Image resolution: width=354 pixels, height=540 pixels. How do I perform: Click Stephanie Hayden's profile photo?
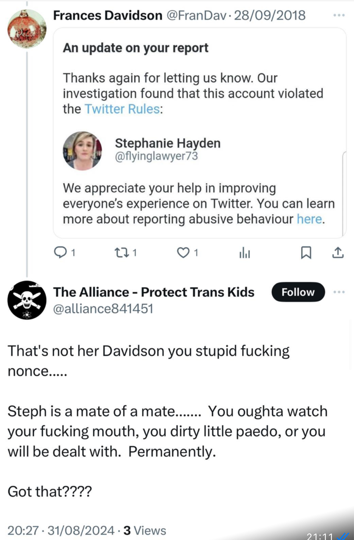pos(82,151)
